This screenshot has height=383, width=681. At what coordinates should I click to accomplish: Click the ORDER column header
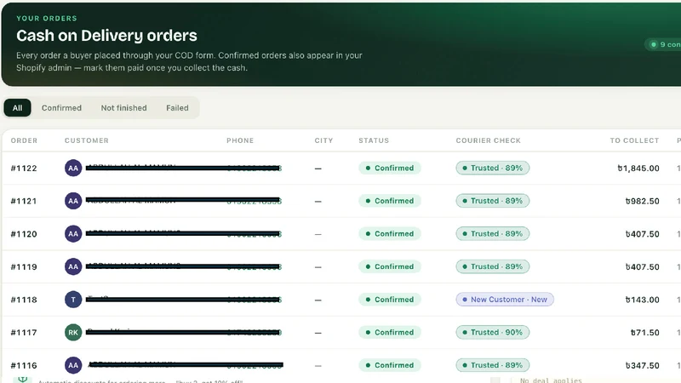click(24, 140)
